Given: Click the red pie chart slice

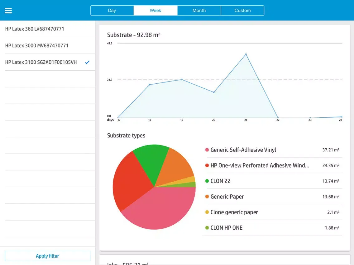Looking at the screenshot, I should [x=131, y=180].
